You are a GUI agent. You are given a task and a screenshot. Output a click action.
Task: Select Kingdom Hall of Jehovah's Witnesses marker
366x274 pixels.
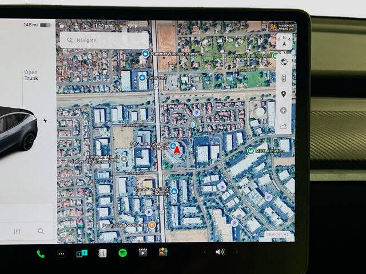pos(124,159)
